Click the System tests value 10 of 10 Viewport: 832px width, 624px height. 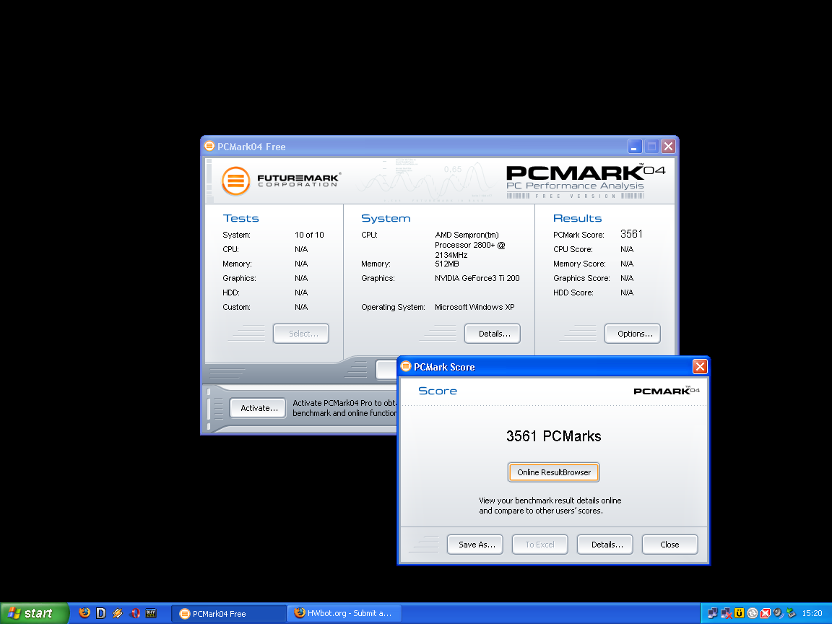pyautogui.click(x=309, y=235)
